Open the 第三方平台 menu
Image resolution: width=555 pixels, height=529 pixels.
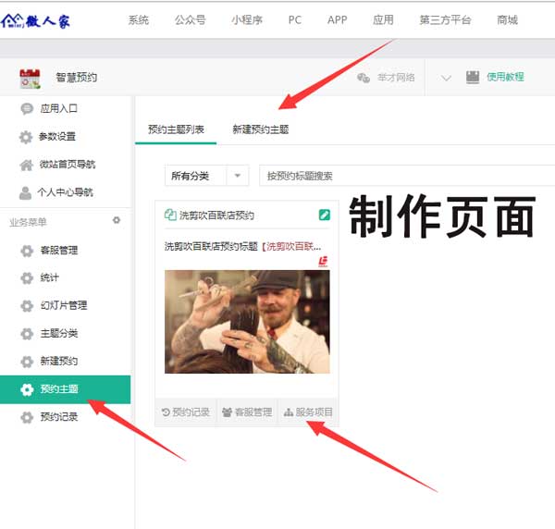click(445, 20)
